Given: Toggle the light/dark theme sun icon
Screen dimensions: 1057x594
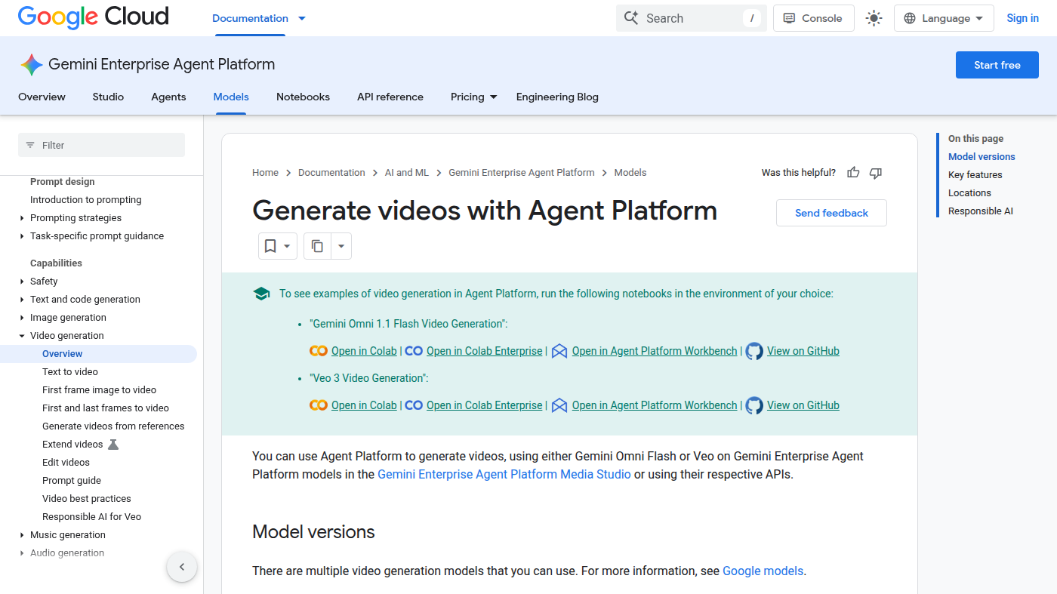Looking at the screenshot, I should tap(874, 18).
